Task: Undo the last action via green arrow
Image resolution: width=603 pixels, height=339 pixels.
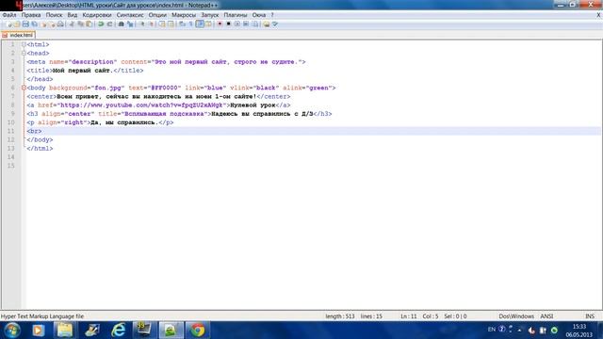Action: [101, 24]
